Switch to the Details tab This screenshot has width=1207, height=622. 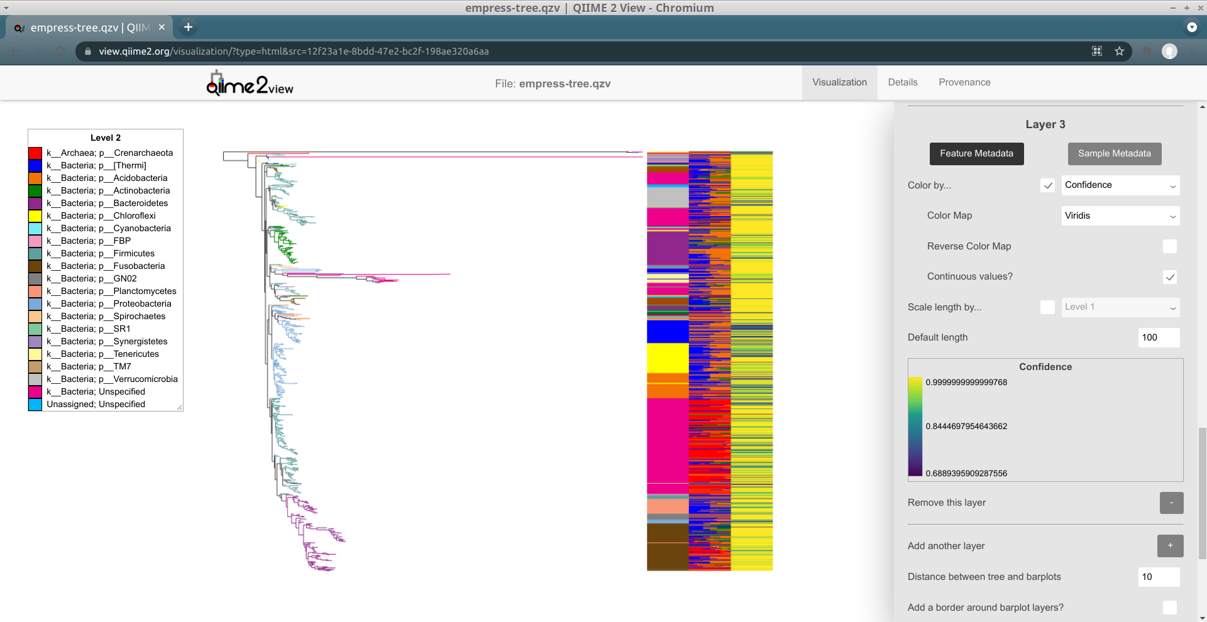[903, 82]
